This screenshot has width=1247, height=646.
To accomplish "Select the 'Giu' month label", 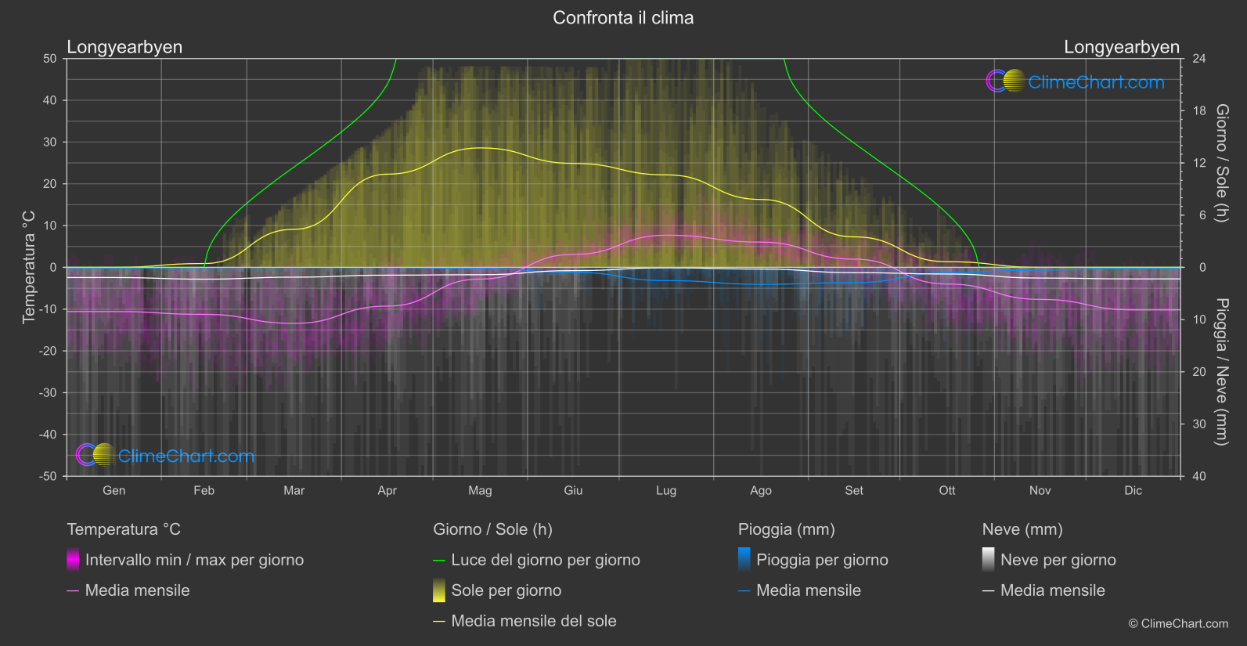I will tap(574, 490).
